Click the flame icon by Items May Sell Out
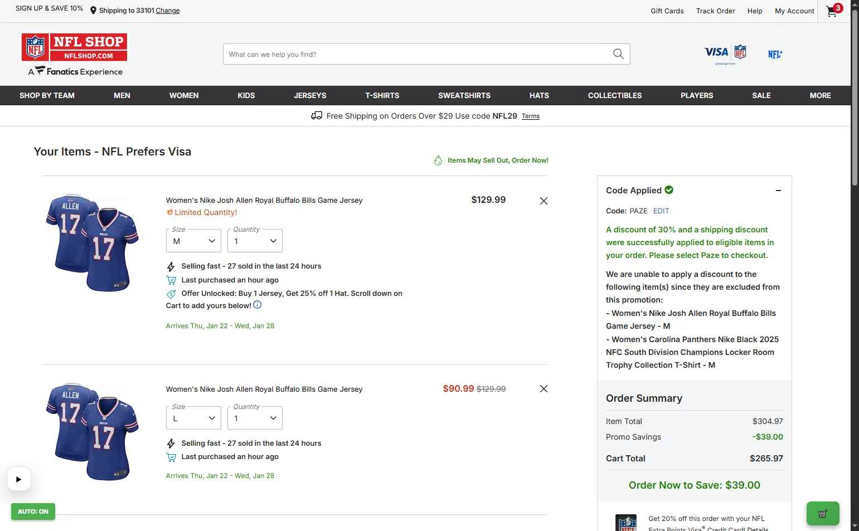Screen dimensions: 859x531 [438, 160]
